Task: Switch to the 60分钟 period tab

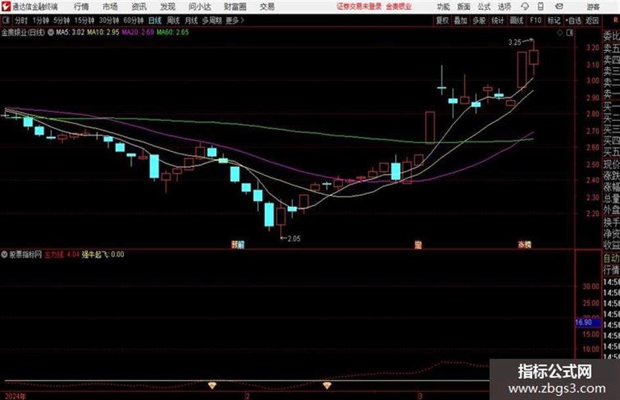Action: (x=134, y=20)
